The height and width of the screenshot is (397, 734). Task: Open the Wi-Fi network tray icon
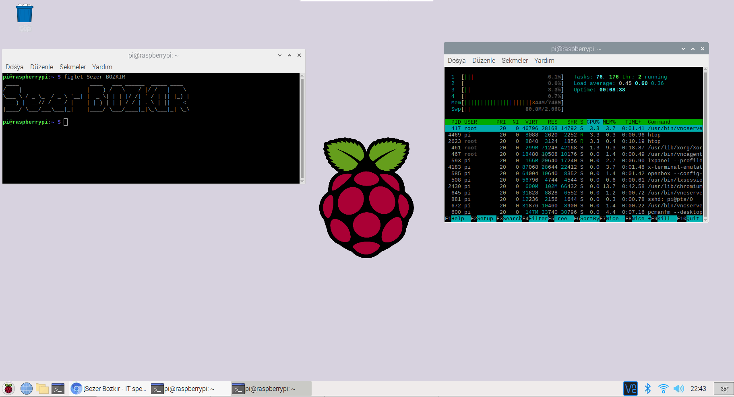click(x=663, y=389)
